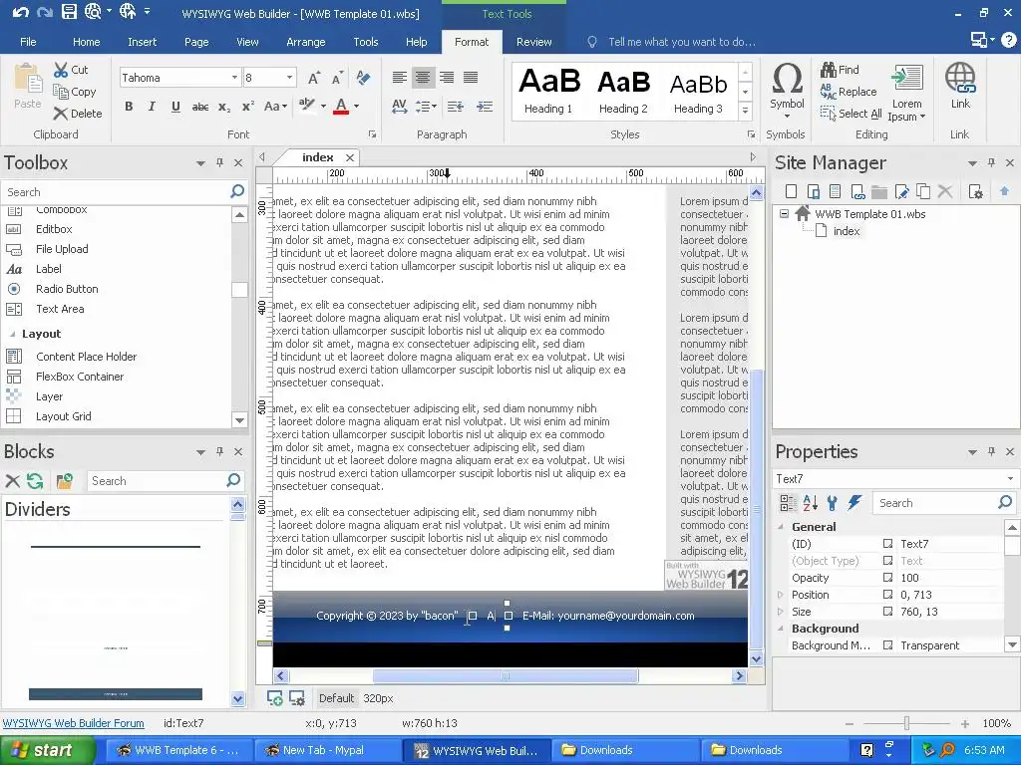Toggle Bold formatting
This screenshot has width=1021, height=765.
[129, 106]
